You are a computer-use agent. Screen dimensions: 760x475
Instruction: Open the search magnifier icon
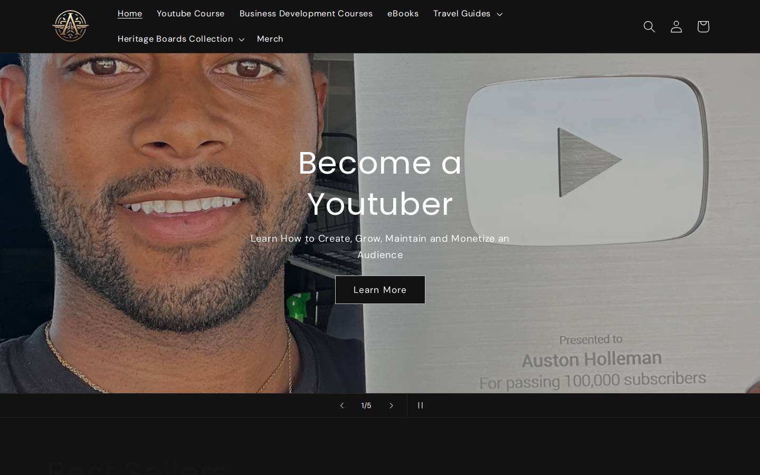[649, 26]
